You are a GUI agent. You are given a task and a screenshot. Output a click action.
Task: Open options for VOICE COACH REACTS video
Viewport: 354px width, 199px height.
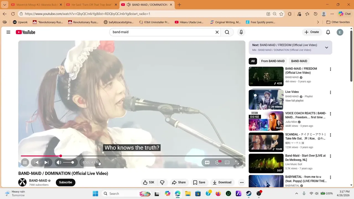coord(330,114)
